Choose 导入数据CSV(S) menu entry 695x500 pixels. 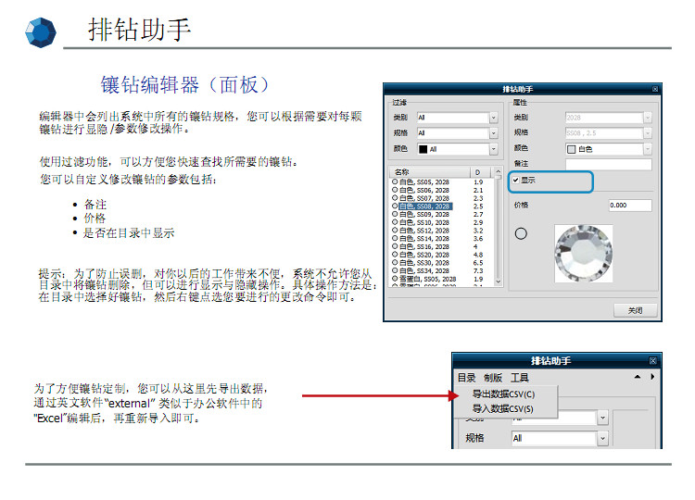coord(502,408)
